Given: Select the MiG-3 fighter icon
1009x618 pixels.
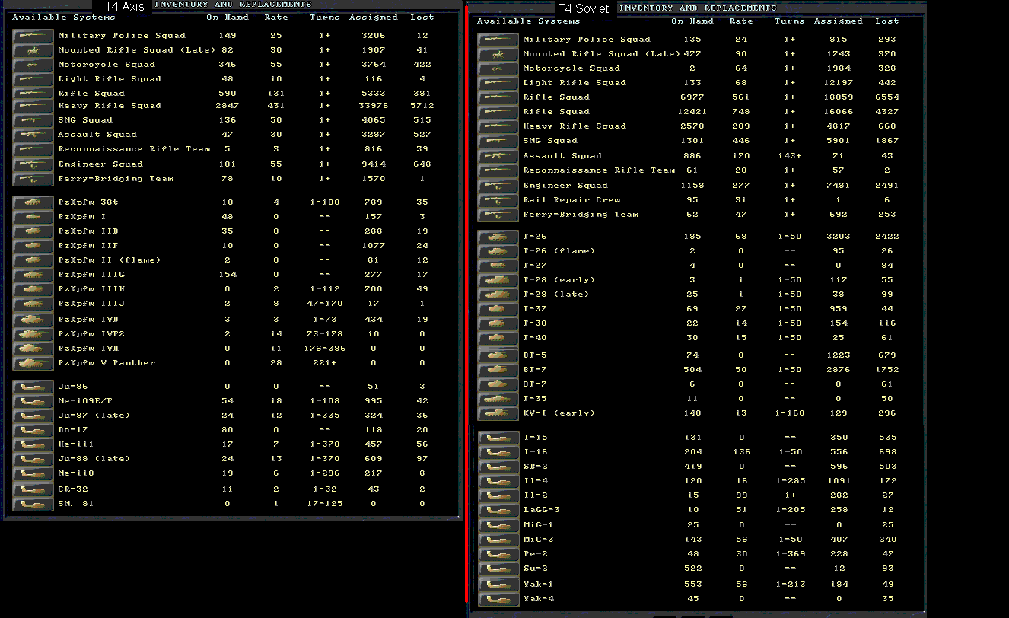Looking at the screenshot, I should tap(498, 540).
